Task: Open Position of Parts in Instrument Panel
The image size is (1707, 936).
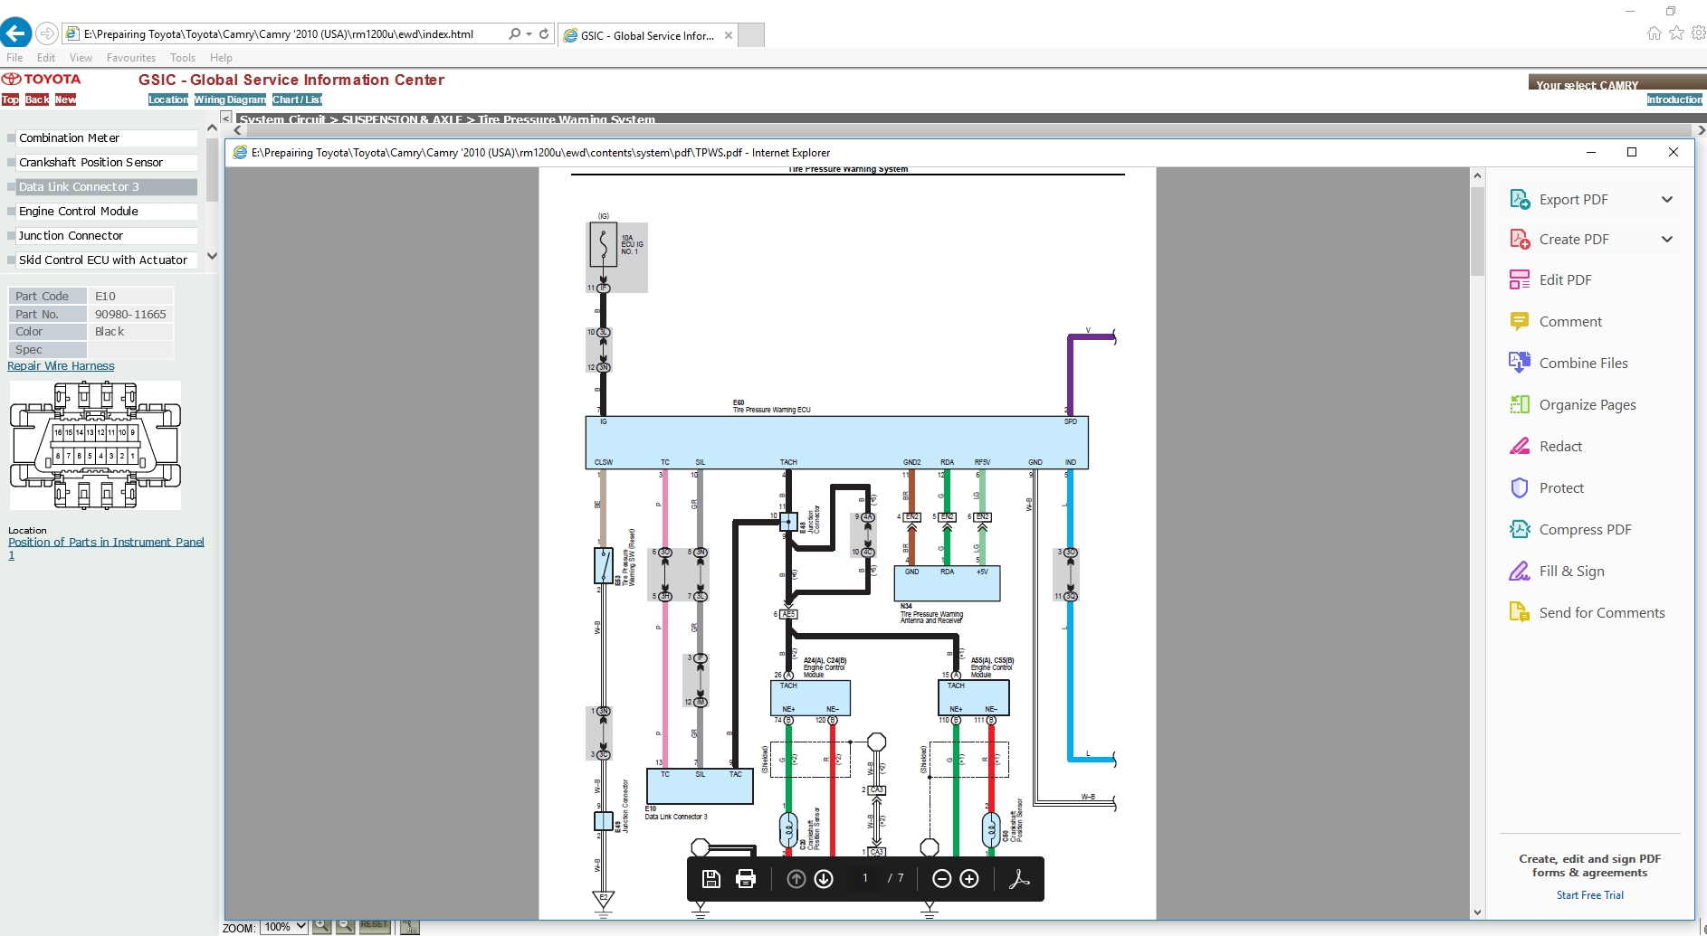Action: [x=106, y=548]
